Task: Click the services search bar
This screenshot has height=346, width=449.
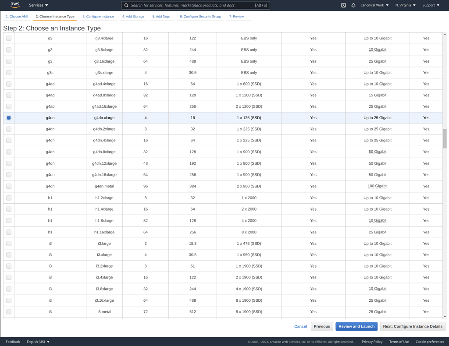Action: point(196,5)
